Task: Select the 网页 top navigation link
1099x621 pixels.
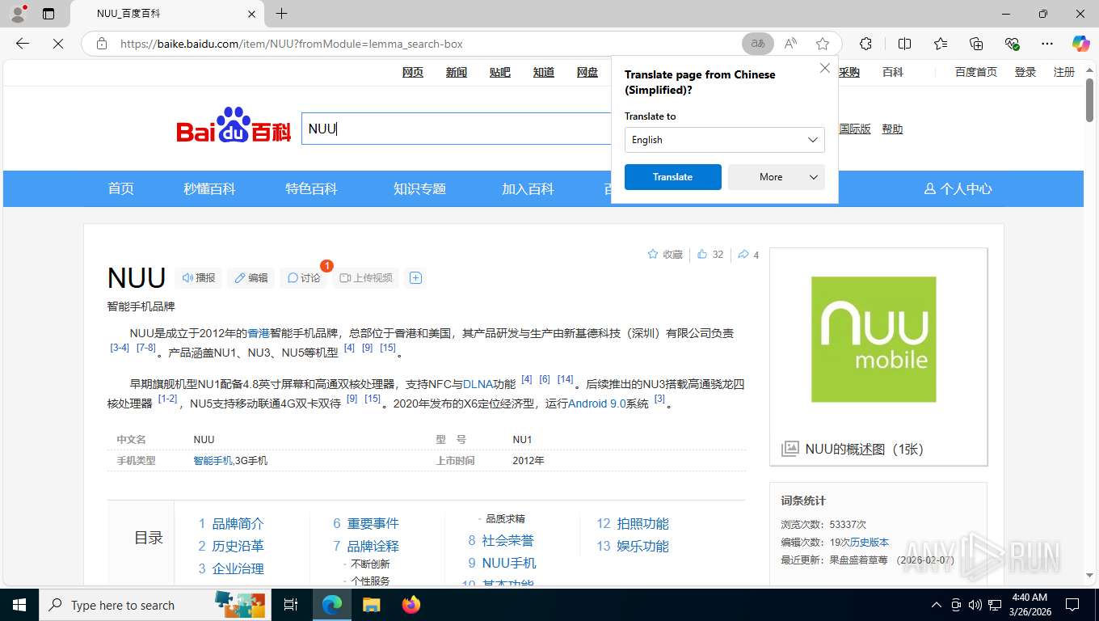Action: coord(413,72)
